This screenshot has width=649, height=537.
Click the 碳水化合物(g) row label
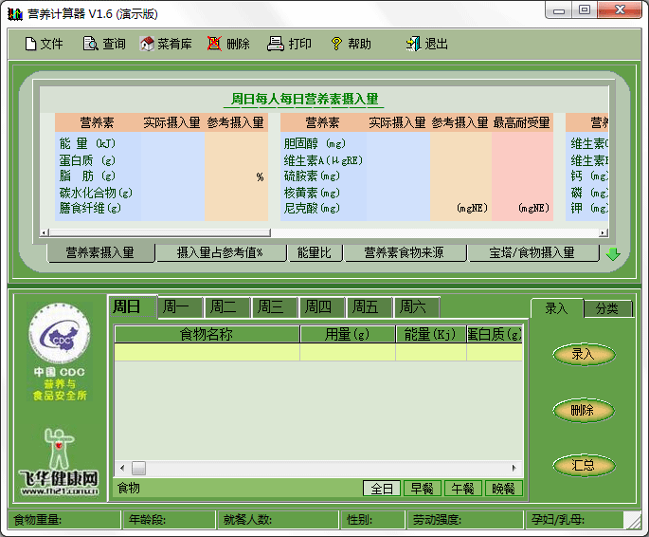[x=96, y=193]
